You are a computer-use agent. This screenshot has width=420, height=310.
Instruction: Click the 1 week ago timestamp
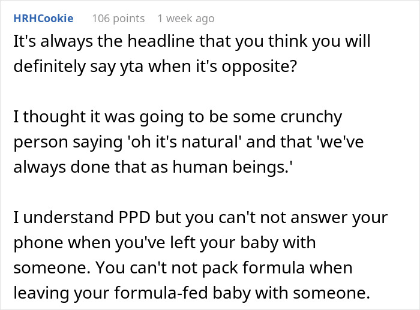pyautogui.click(x=185, y=19)
